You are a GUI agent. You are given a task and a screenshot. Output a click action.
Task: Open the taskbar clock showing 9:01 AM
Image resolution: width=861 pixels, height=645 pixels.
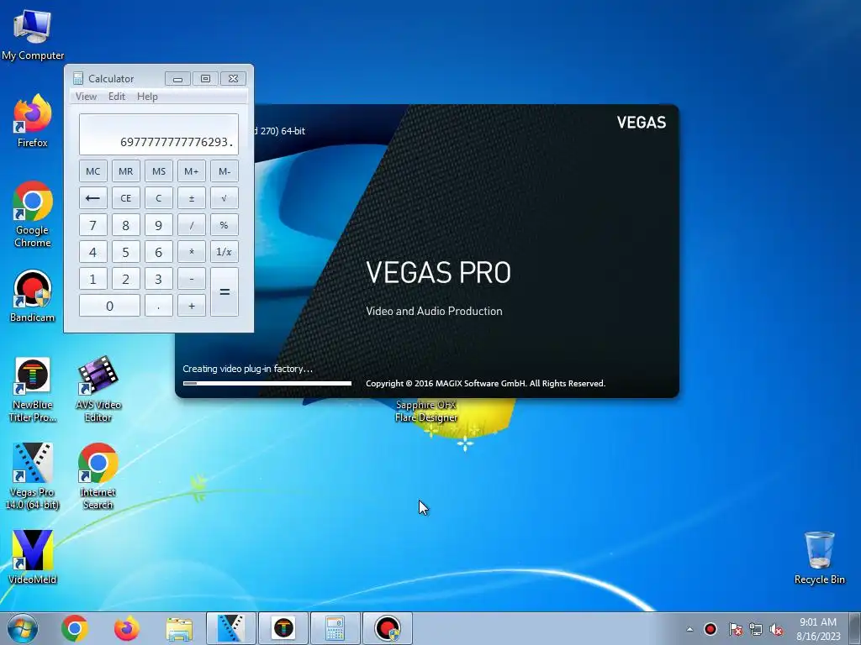point(818,628)
